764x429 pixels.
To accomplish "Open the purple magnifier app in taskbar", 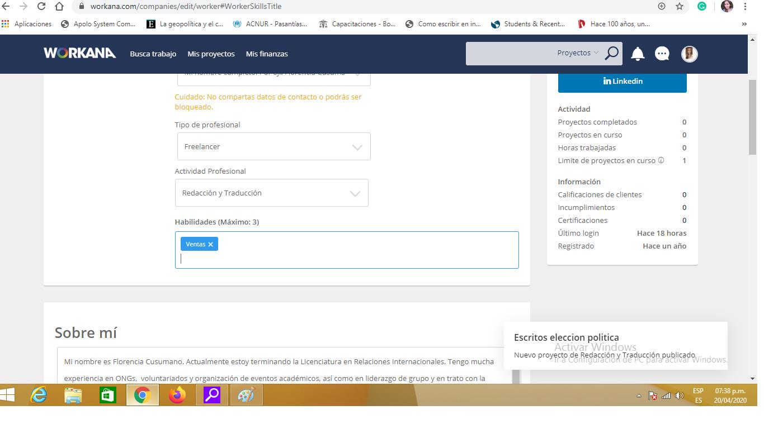I will coord(211,395).
